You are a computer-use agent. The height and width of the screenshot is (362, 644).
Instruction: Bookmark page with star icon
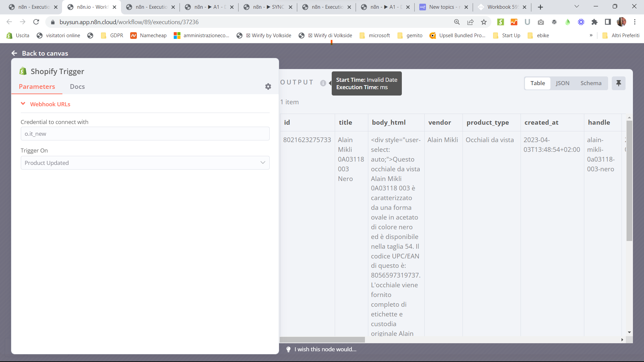(484, 22)
